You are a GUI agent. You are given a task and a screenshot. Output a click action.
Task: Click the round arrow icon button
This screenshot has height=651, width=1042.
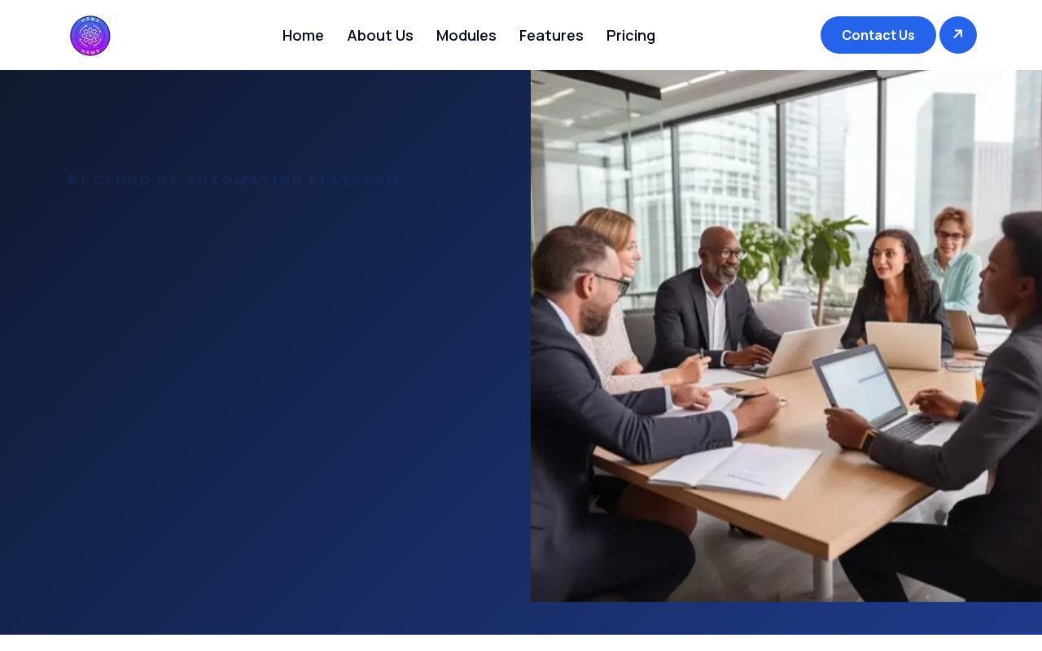click(958, 35)
